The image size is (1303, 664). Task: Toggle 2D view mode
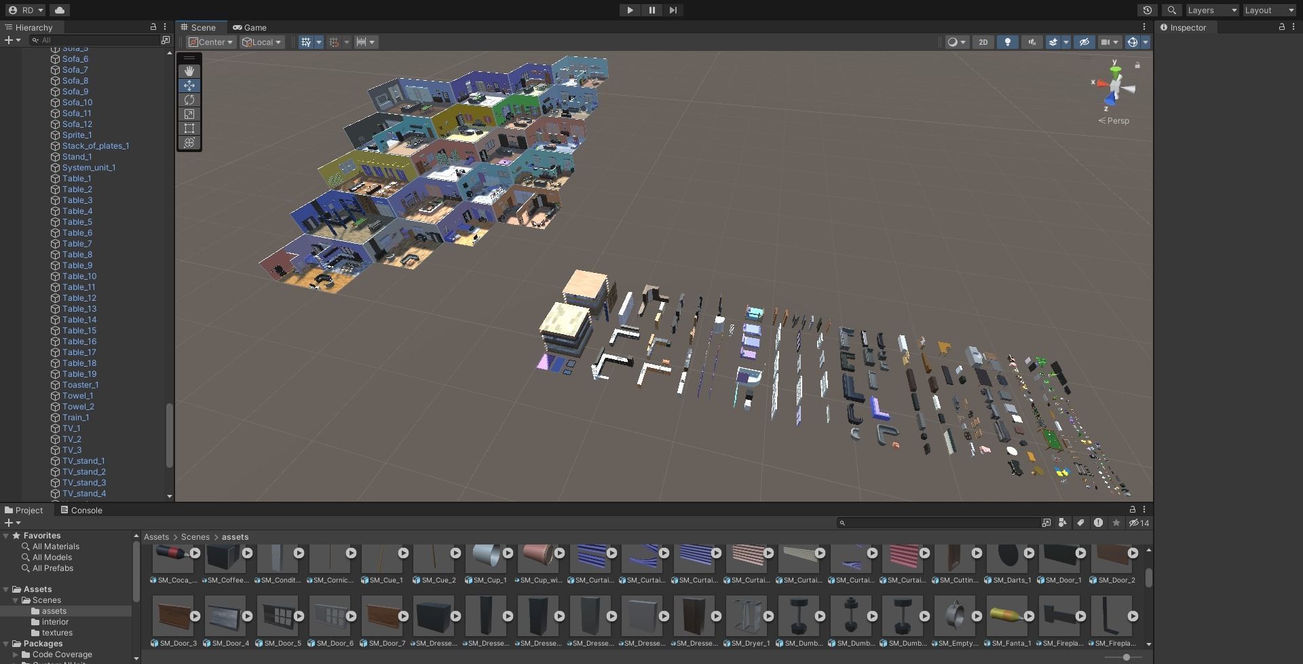(x=983, y=42)
